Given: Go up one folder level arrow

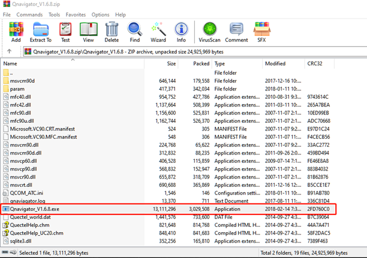Looking at the screenshot, I should coord(9,51).
